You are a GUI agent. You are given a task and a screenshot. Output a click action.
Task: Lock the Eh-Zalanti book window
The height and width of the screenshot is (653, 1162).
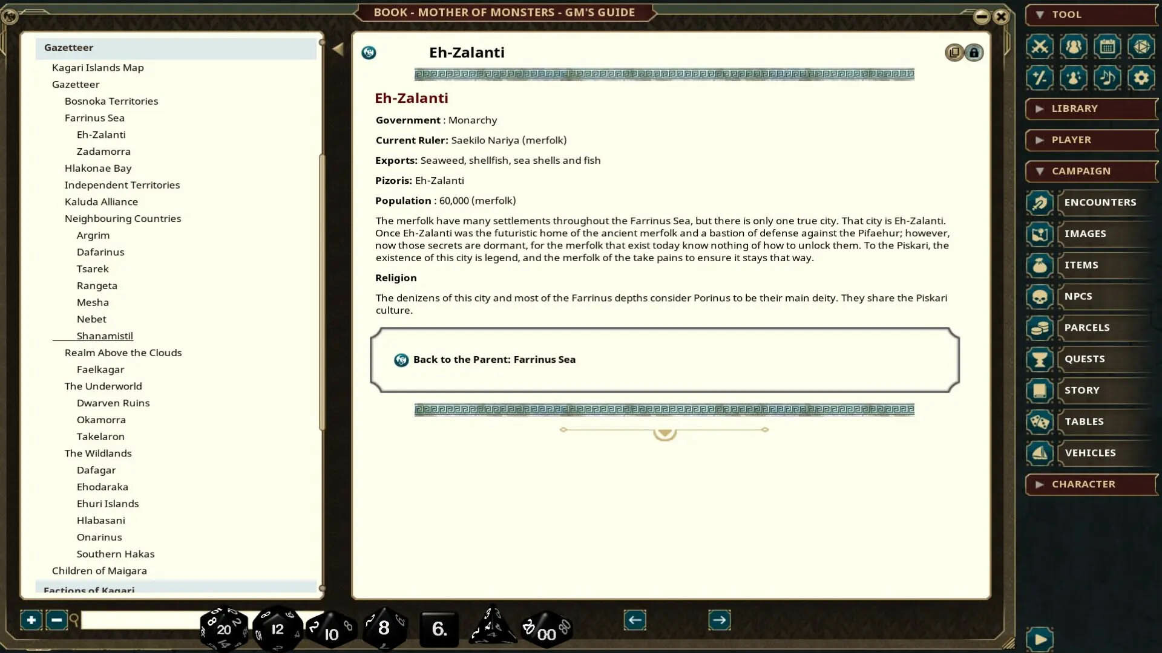point(974,53)
